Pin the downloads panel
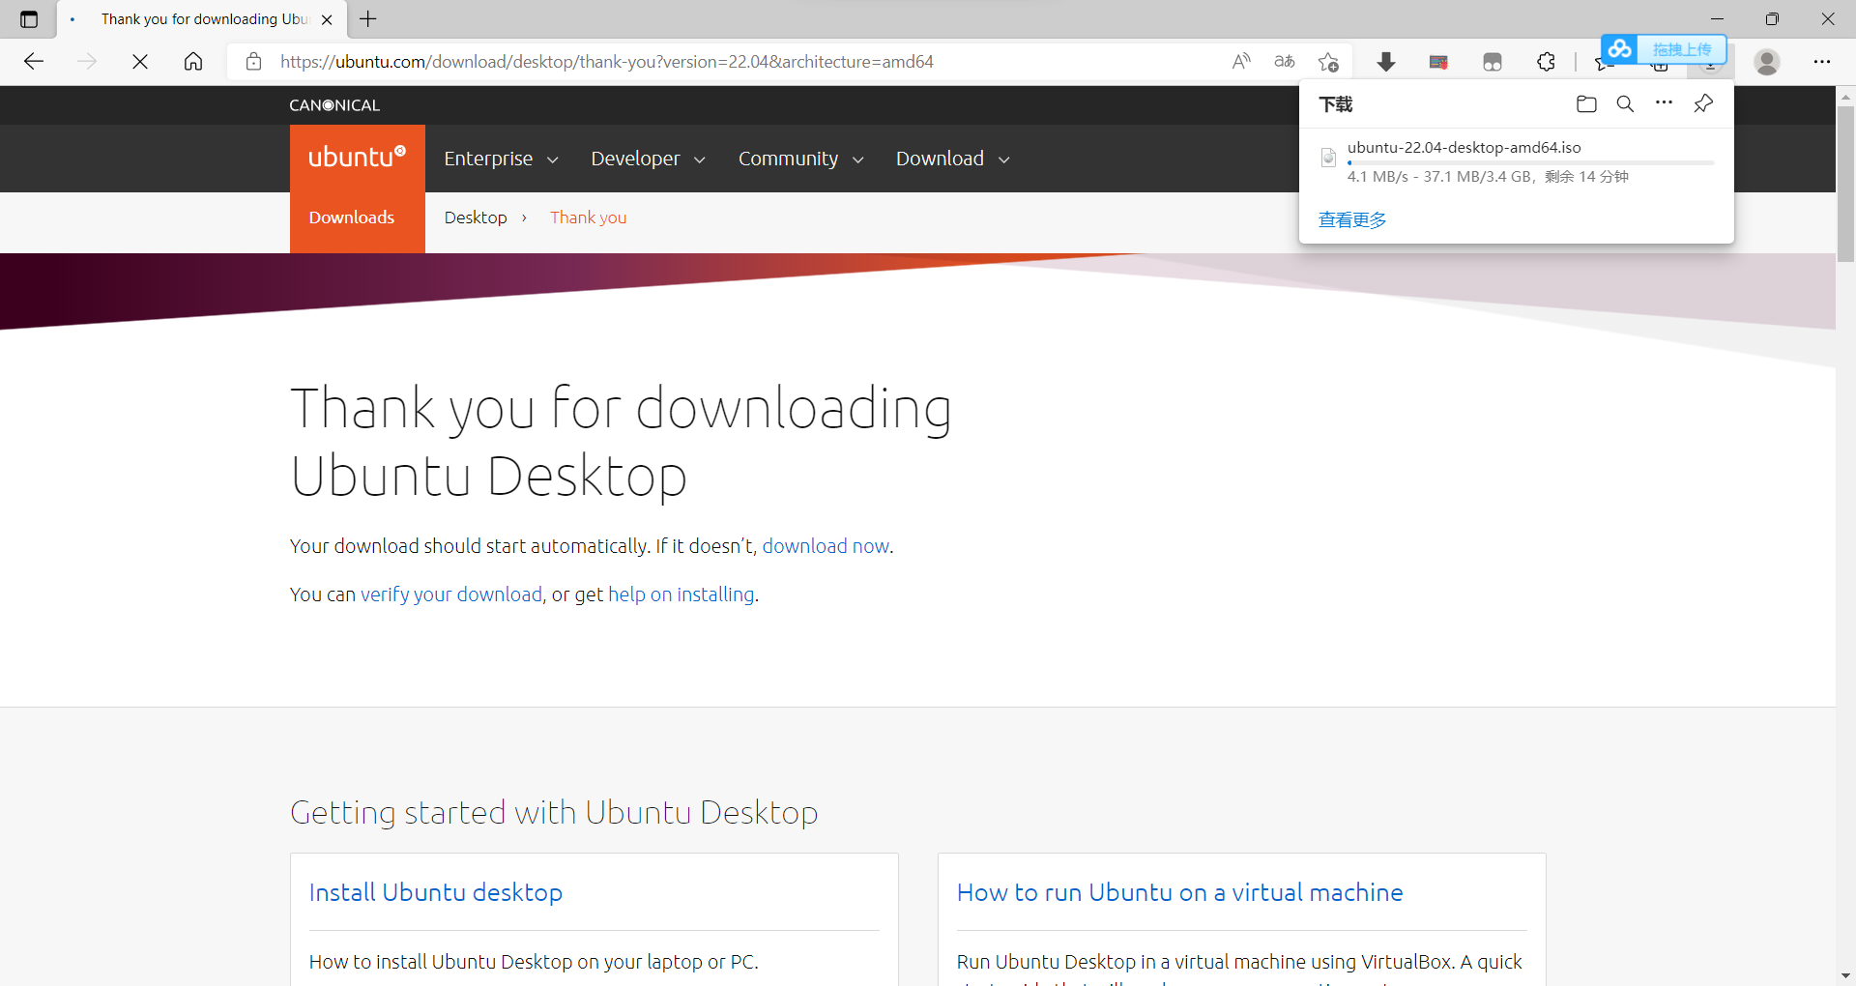Viewport: 1856px width, 986px height. pos(1703,103)
